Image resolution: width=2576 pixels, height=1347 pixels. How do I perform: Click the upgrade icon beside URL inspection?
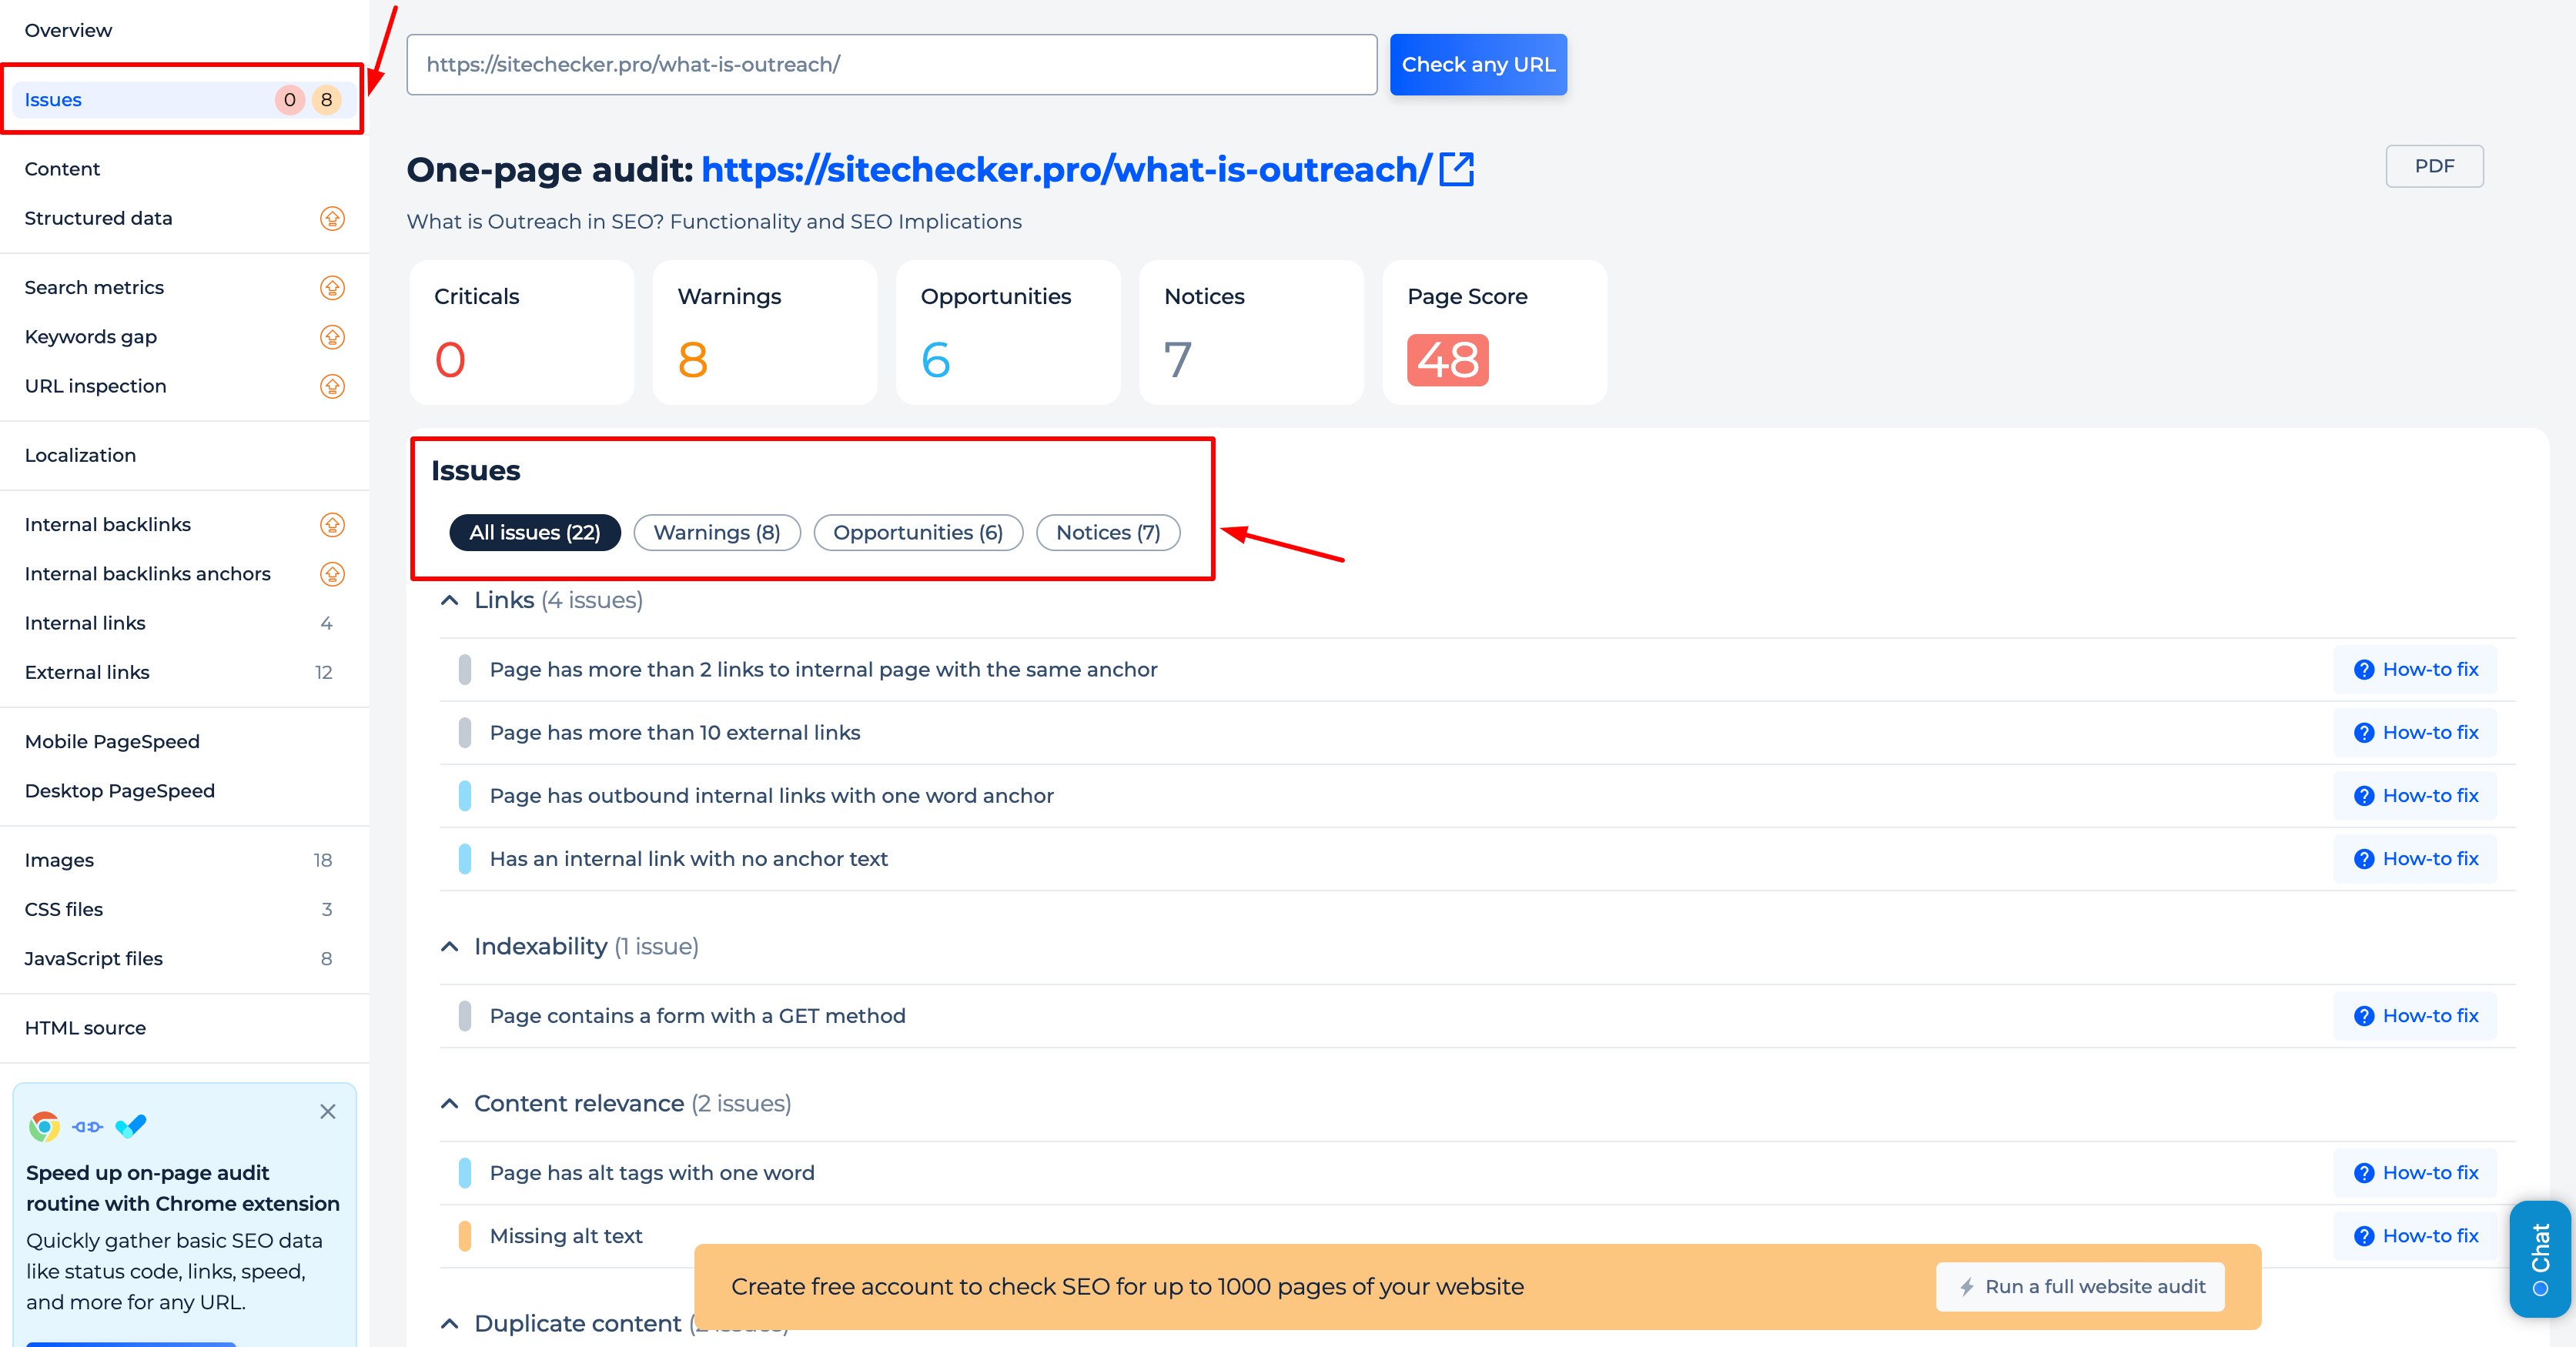[332, 386]
